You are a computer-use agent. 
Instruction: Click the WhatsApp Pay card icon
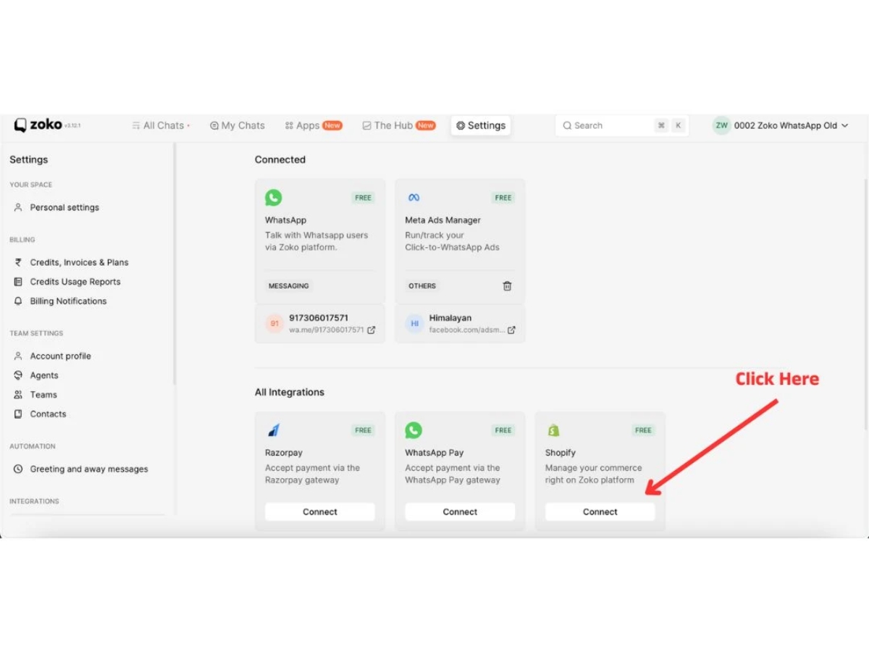coord(413,430)
